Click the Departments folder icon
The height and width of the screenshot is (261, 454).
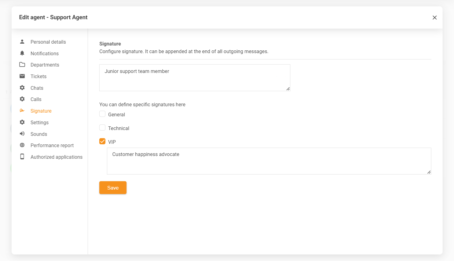tap(22, 64)
